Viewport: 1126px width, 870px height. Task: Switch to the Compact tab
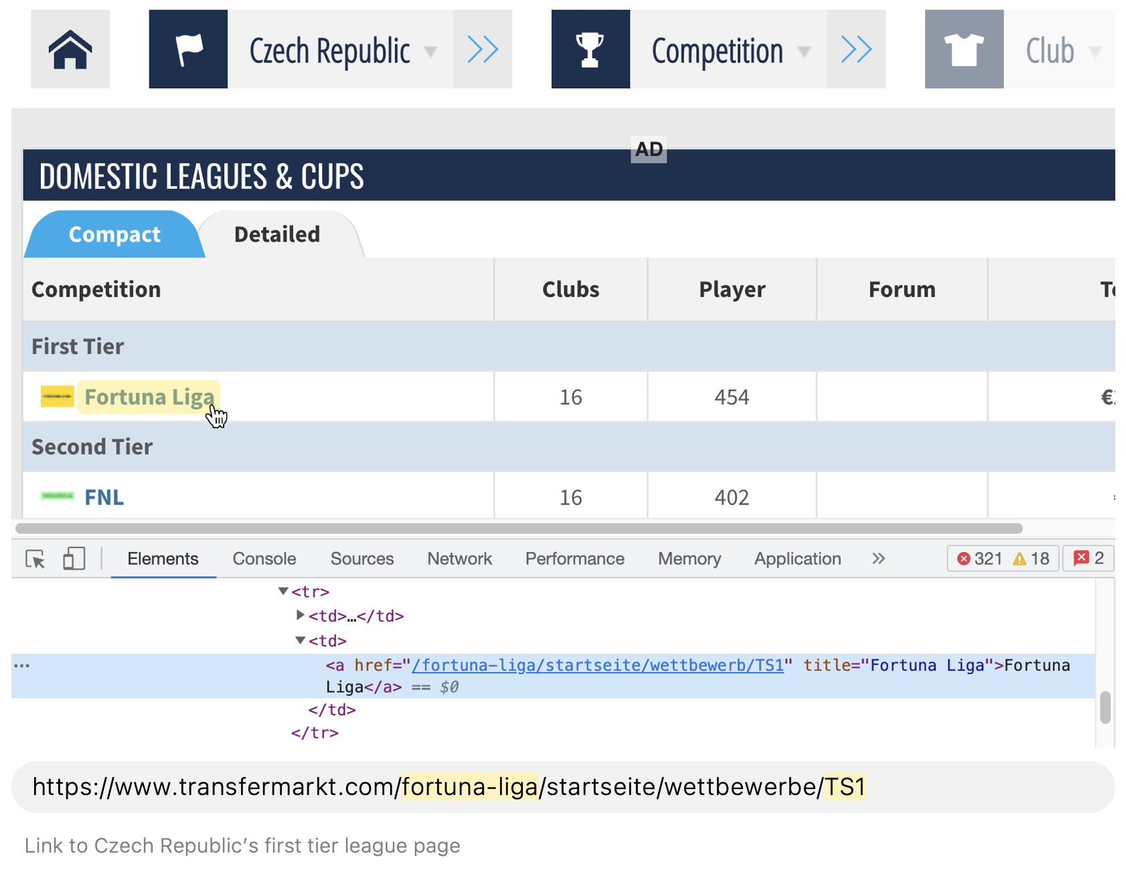click(114, 234)
